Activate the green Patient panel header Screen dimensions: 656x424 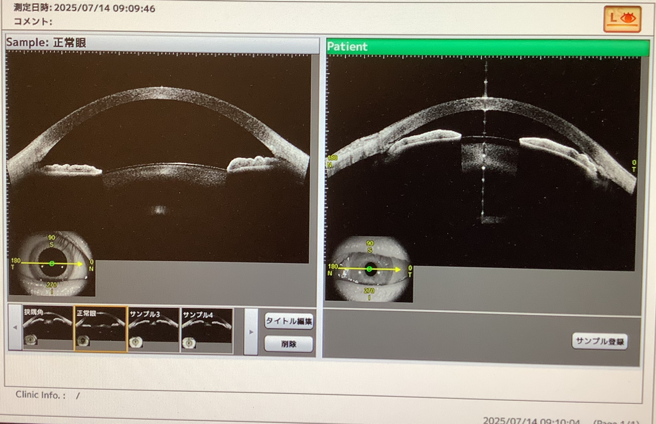487,47
